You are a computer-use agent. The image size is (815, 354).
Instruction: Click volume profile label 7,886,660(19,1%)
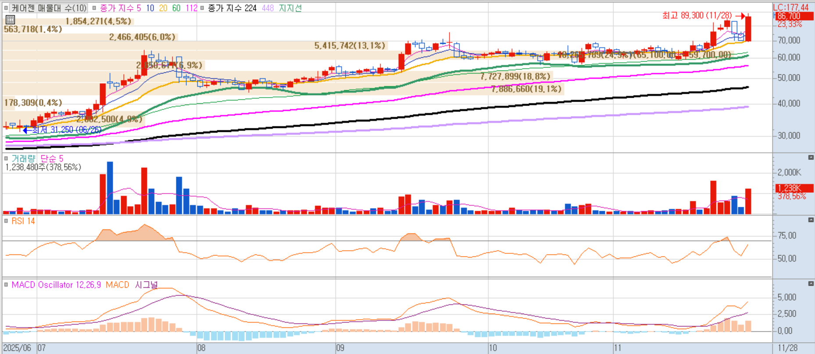[x=526, y=89]
